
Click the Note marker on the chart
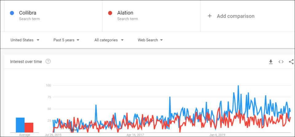73,130
